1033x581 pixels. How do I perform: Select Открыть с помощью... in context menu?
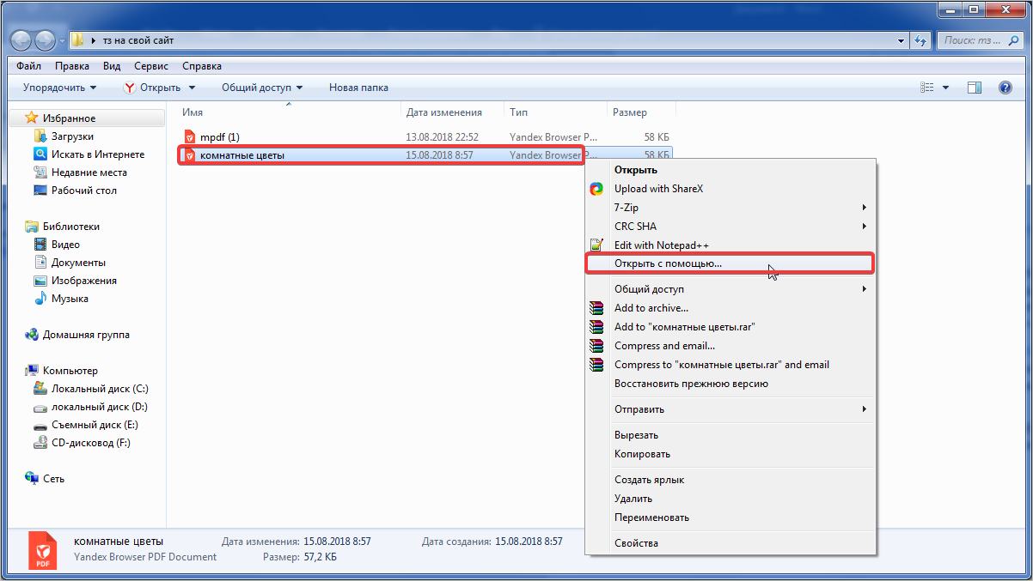(x=668, y=263)
